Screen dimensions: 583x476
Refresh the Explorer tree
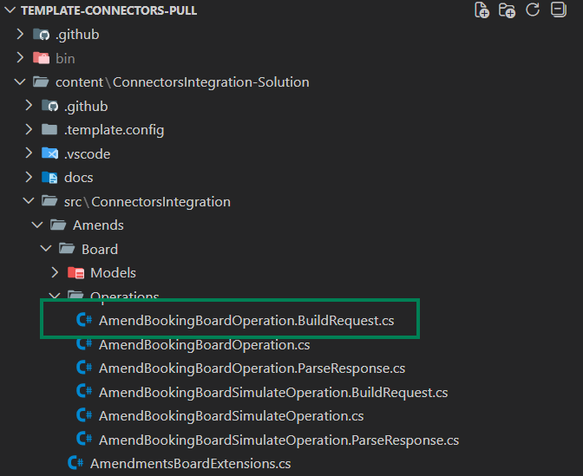[533, 10]
